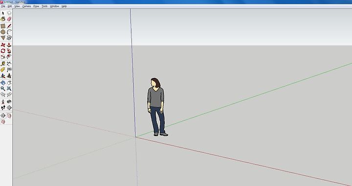
Task: Open the Draw menu
Action: coord(36,6)
